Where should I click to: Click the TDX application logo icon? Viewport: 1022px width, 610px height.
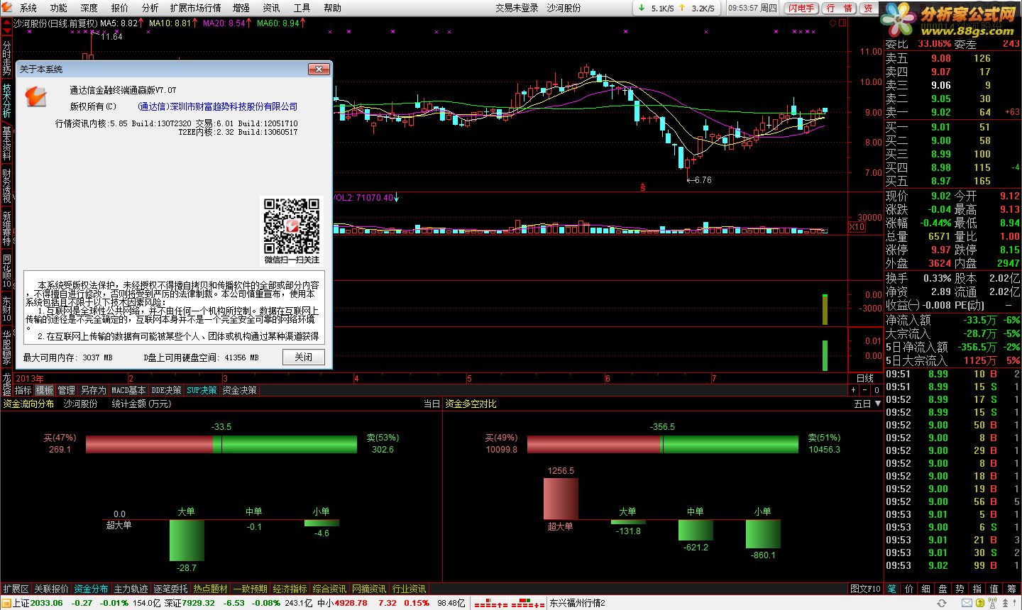[x=6, y=8]
